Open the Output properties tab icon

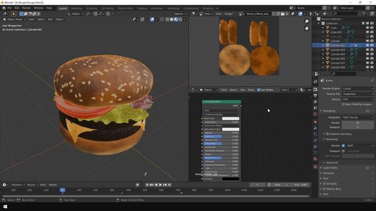315,96
